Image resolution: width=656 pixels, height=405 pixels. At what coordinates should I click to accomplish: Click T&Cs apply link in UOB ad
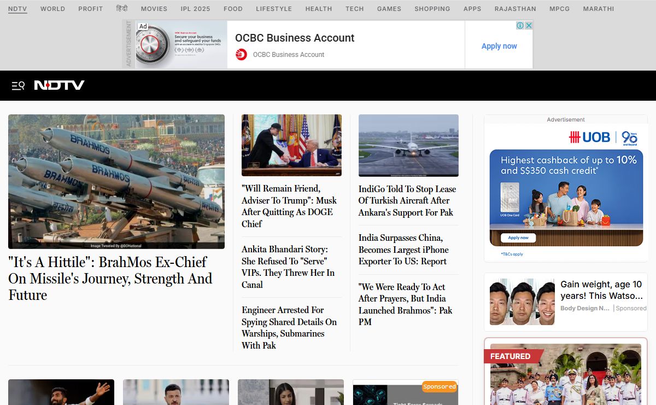click(512, 254)
